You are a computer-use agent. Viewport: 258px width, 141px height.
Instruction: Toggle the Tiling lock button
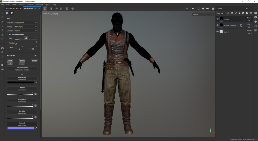point(26,38)
